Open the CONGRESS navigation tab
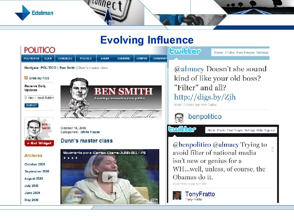 (65, 58)
